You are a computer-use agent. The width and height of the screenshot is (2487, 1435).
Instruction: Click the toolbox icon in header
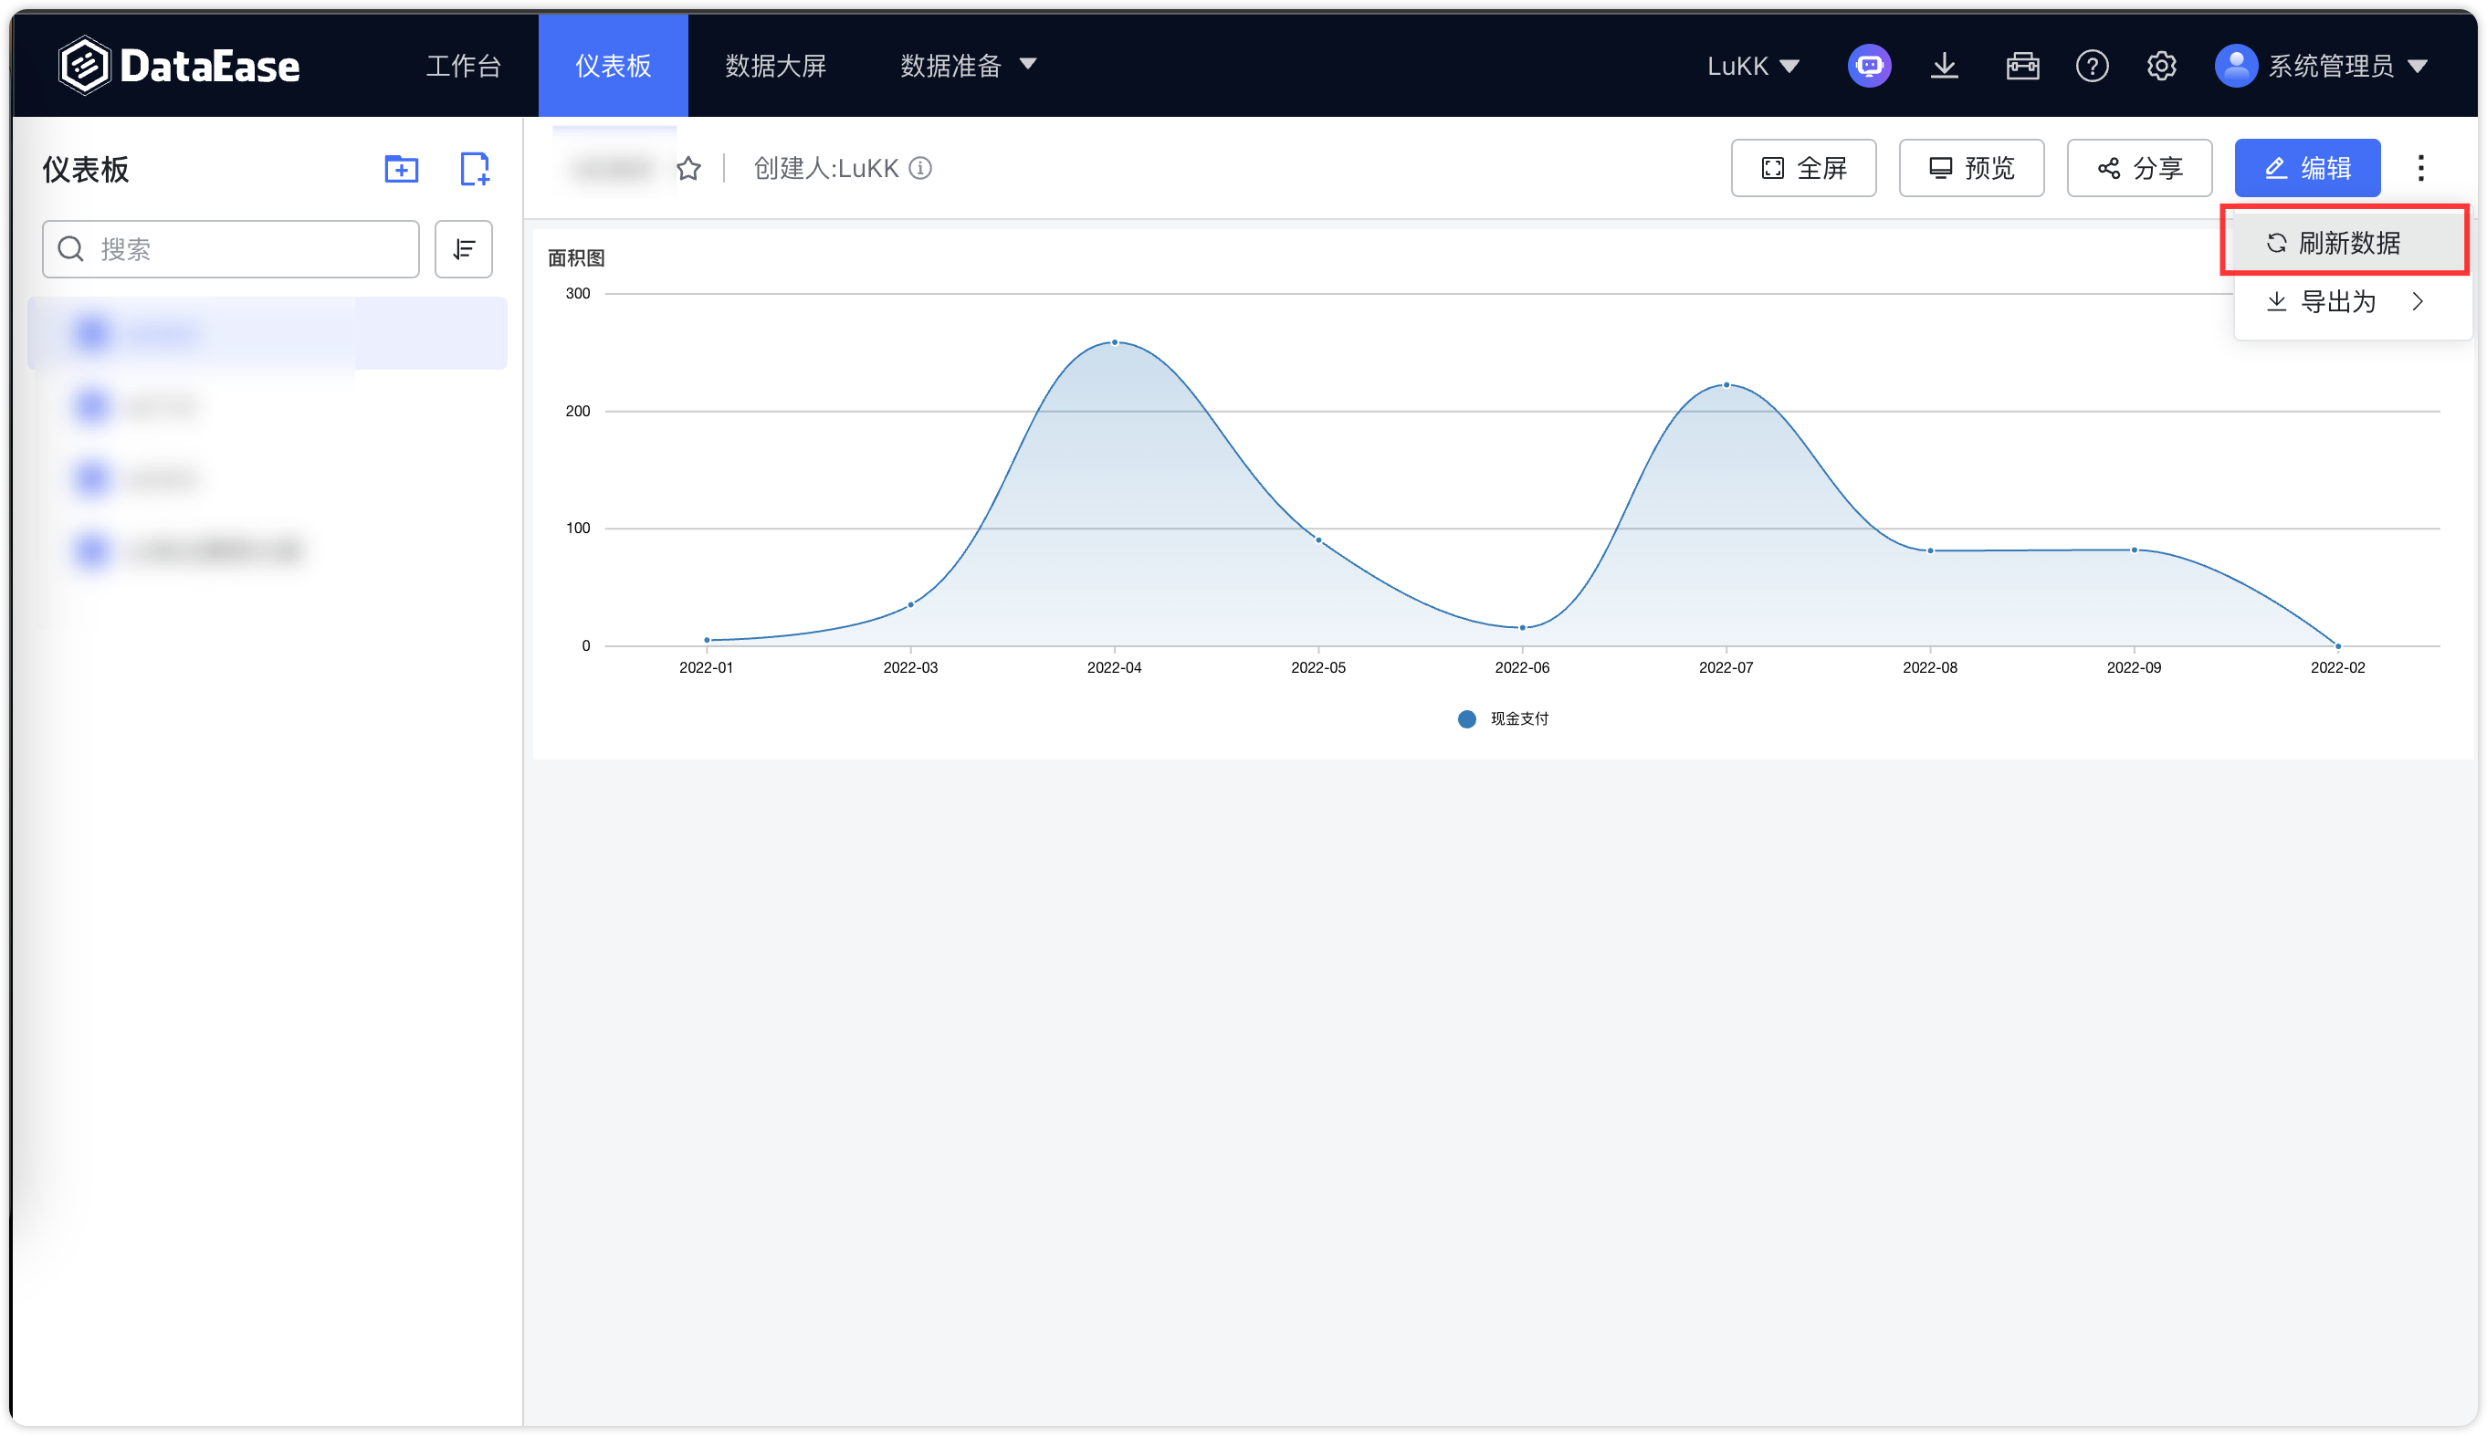click(x=2021, y=66)
